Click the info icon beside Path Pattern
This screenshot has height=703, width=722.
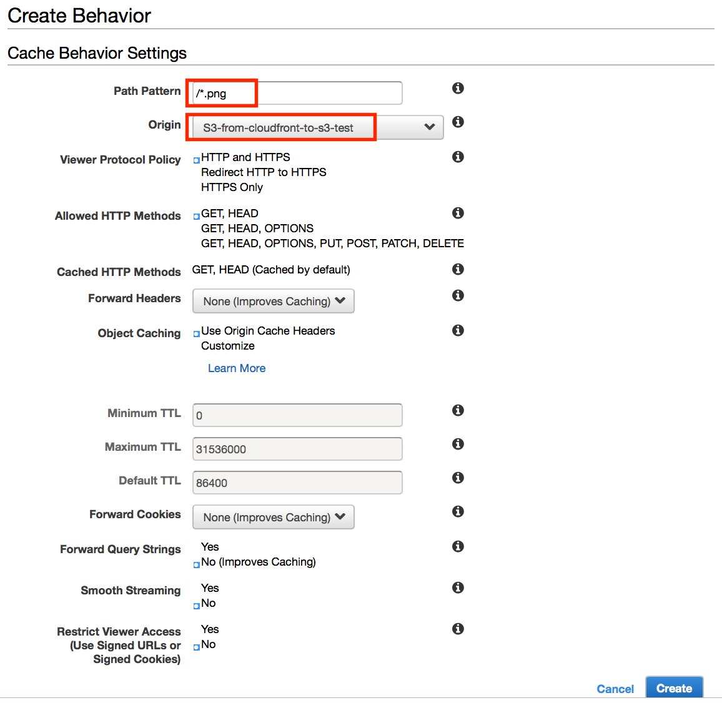[x=458, y=88]
